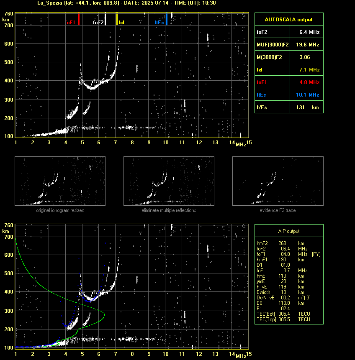Viewport: 355px width, 360px height.
Task: Click the DelN_vE 00.2 row
Action: [283, 298]
